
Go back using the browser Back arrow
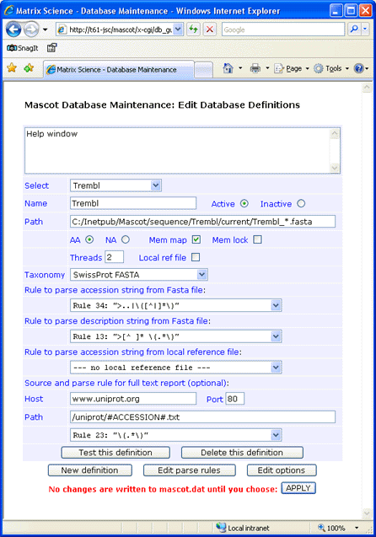(14, 30)
